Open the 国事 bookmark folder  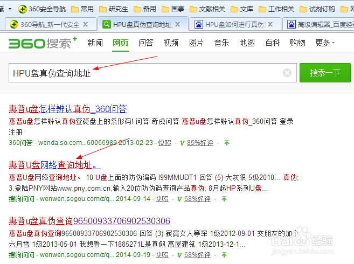point(173,9)
